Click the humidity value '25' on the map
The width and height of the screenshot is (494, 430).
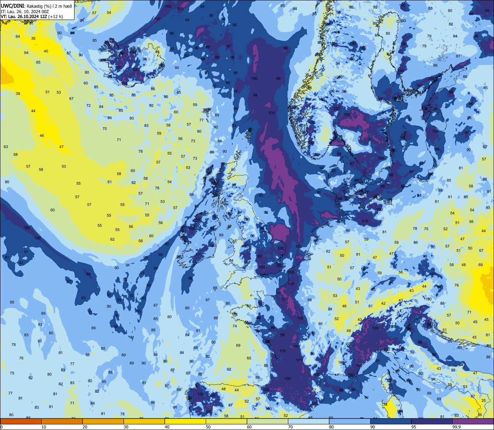click(x=484, y=401)
